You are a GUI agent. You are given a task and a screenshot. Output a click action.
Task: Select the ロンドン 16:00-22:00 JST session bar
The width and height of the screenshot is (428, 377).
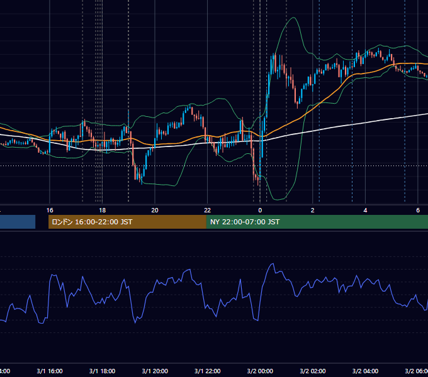coord(127,222)
